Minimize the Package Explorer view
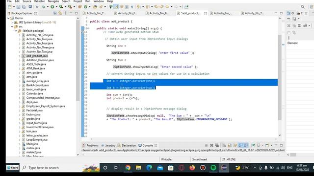The image size is (314, 176). click(71, 13)
